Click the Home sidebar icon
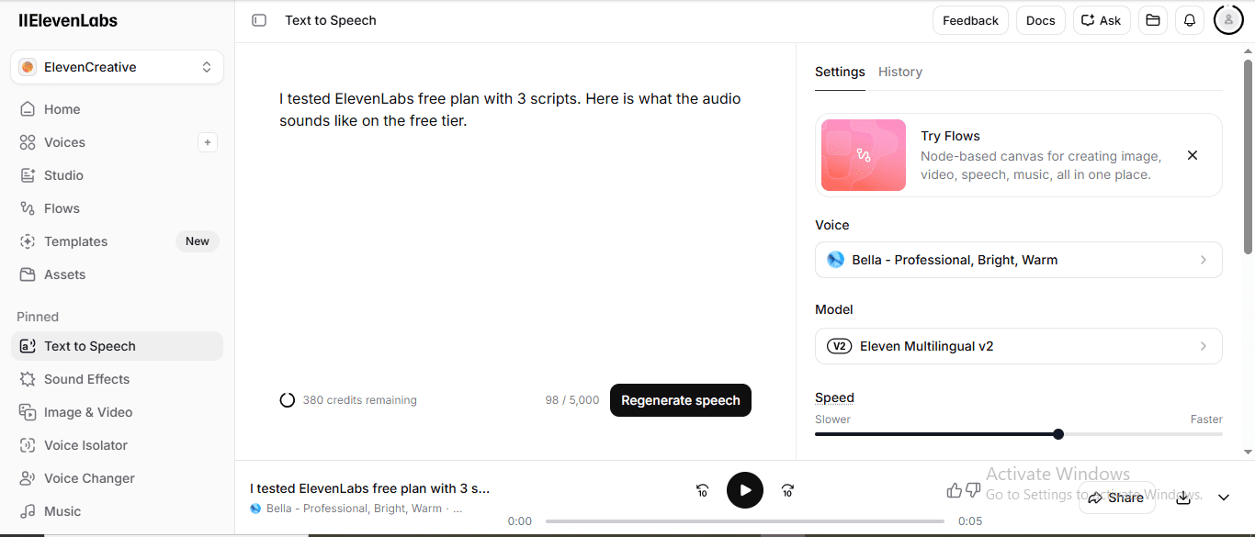Screen dimensions: 1255x537 tap(28, 109)
